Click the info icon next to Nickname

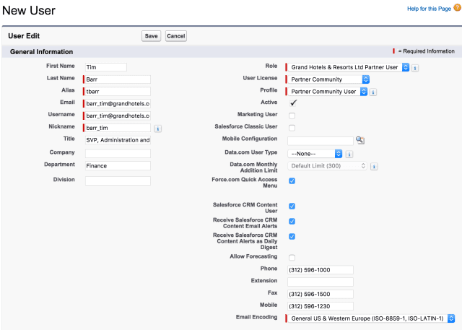[157, 129]
